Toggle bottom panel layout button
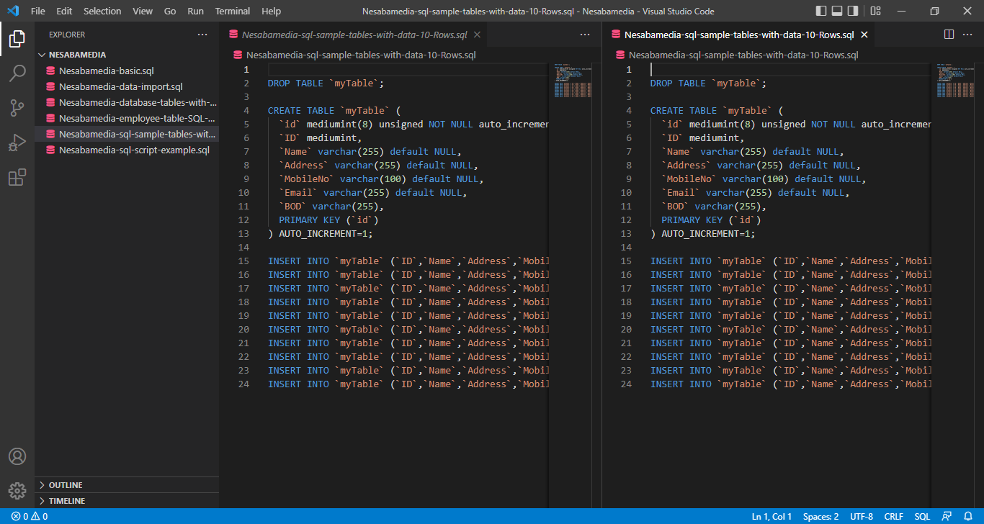 837,11
